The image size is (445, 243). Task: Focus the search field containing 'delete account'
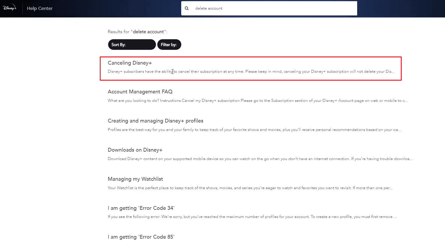(x=269, y=8)
